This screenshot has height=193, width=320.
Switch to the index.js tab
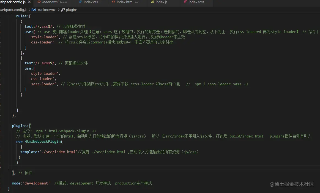pyautogui.click(x=161, y=2)
